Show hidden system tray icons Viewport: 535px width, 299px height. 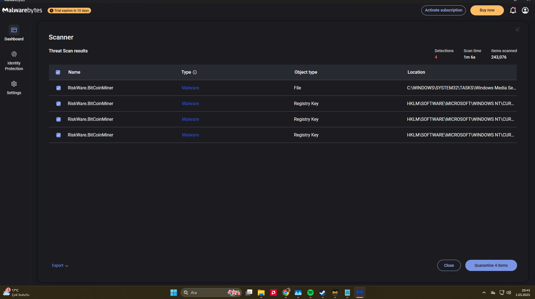tap(484, 293)
